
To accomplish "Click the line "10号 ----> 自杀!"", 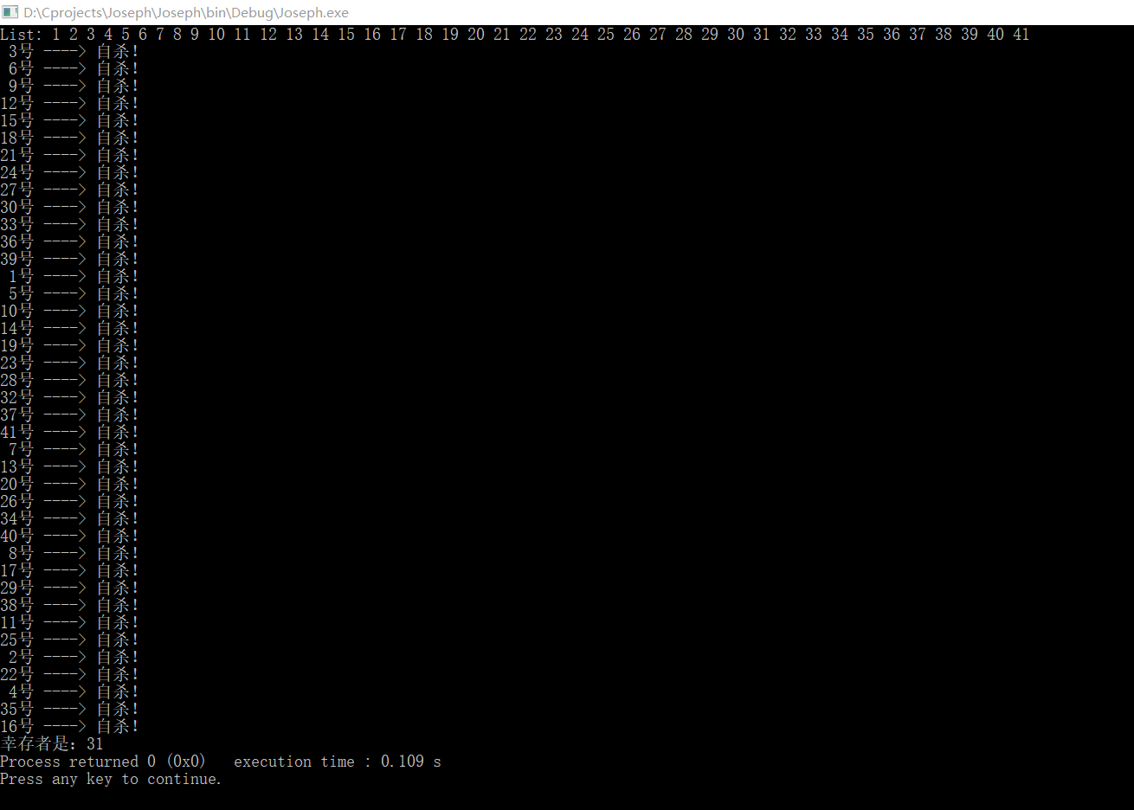I will tap(69, 311).
